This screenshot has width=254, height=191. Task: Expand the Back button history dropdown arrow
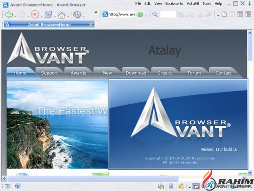click(15, 16)
